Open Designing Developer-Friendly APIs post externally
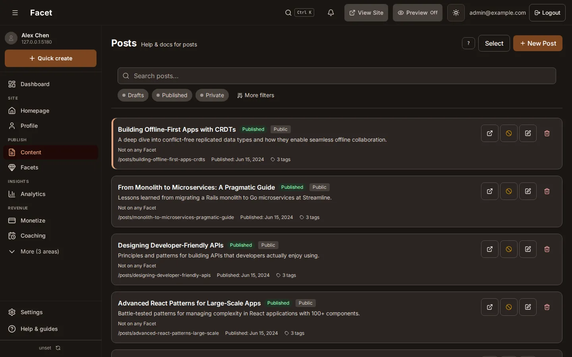Image resolution: width=572 pixels, height=357 pixels. [490, 249]
